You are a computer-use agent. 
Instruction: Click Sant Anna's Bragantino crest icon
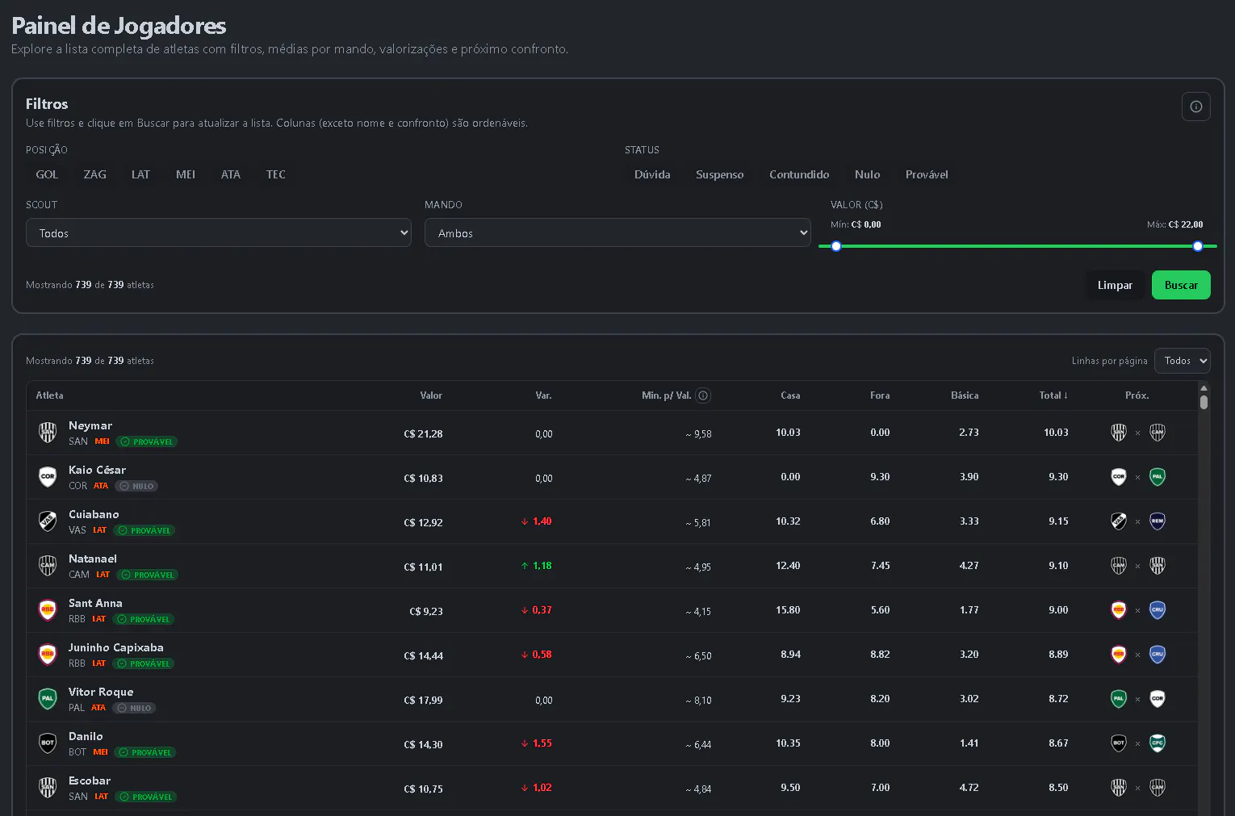coord(48,610)
